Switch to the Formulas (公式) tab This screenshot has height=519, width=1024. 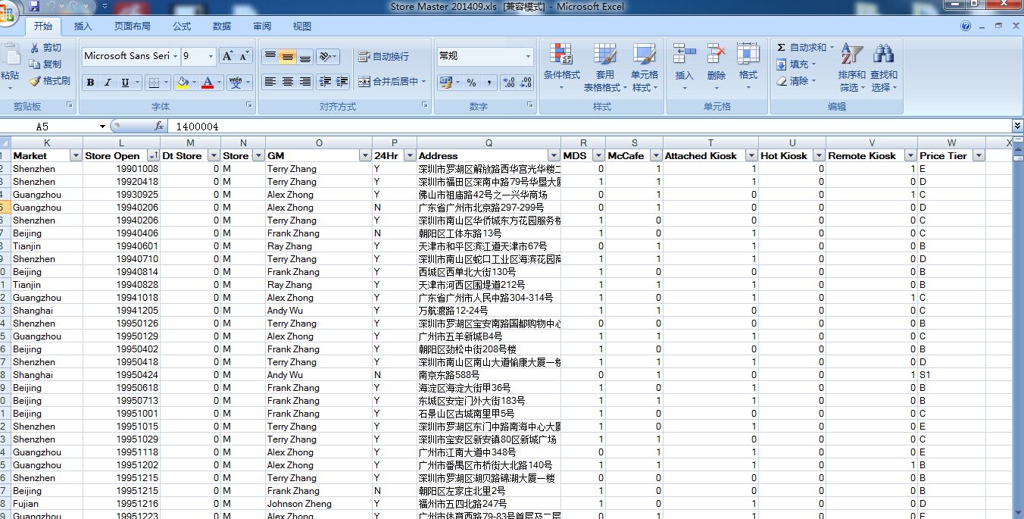tap(182, 27)
